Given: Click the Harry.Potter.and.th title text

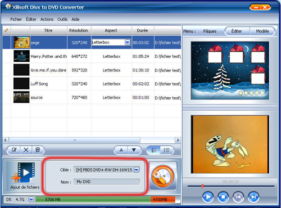Looking at the screenshot, I should tap(49, 56).
